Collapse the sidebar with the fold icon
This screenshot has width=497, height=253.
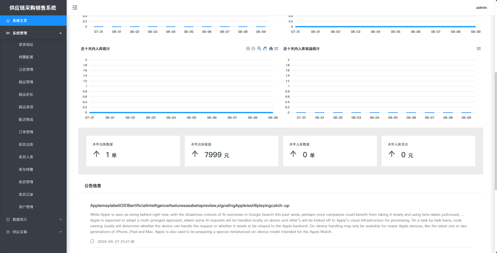(75, 8)
